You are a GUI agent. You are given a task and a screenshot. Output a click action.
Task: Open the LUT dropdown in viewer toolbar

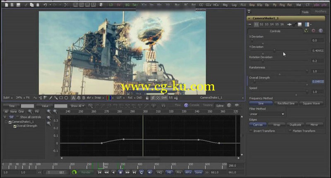click(120, 98)
